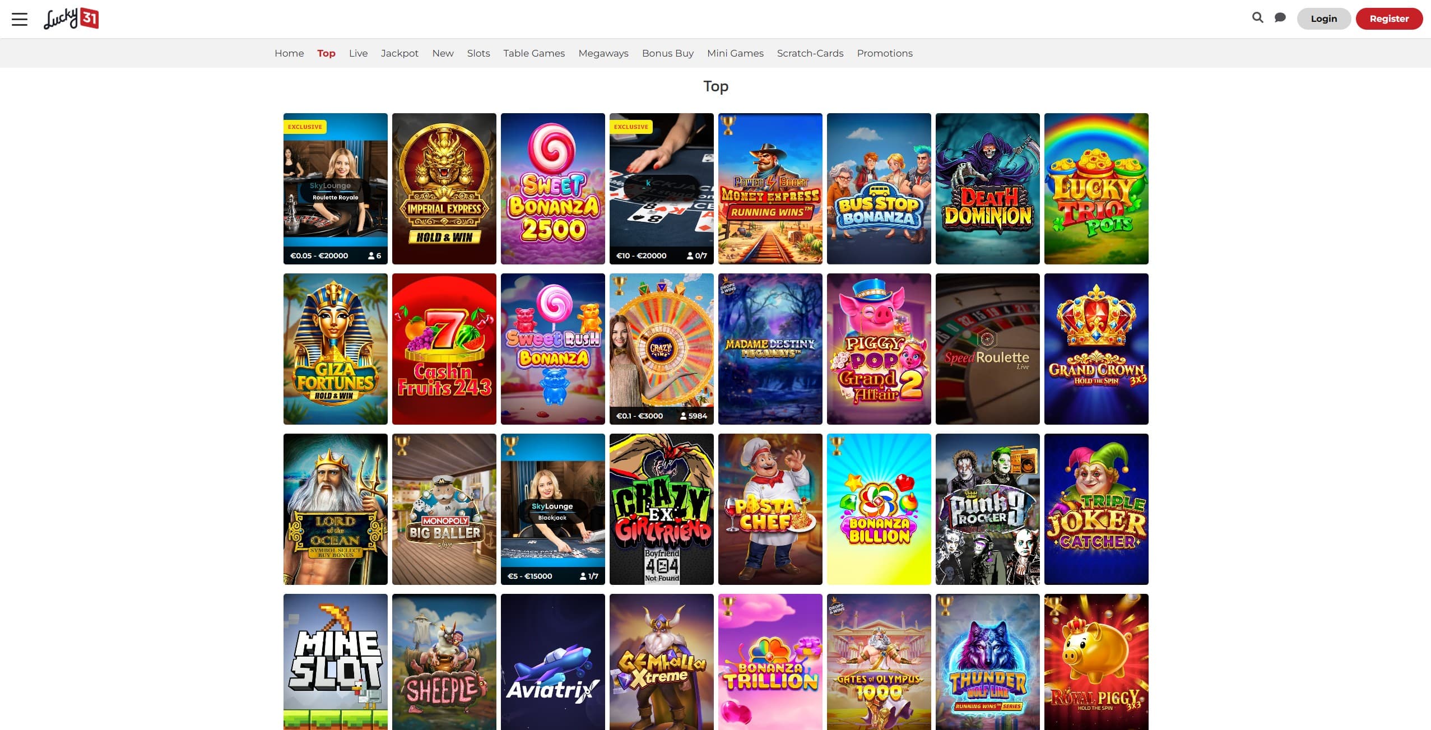1431x730 pixels.
Task: Open Thunder Wolf Line game
Action: coord(988,662)
